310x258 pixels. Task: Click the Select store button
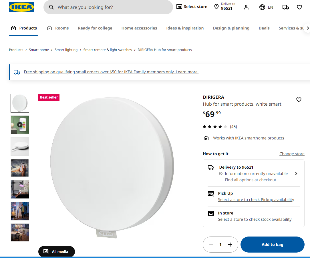tap(192, 7)
